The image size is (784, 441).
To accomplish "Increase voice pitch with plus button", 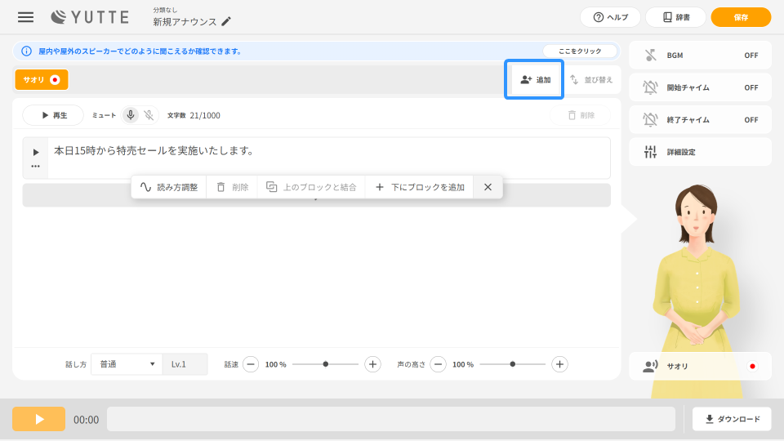I will [x=559, y=364].
